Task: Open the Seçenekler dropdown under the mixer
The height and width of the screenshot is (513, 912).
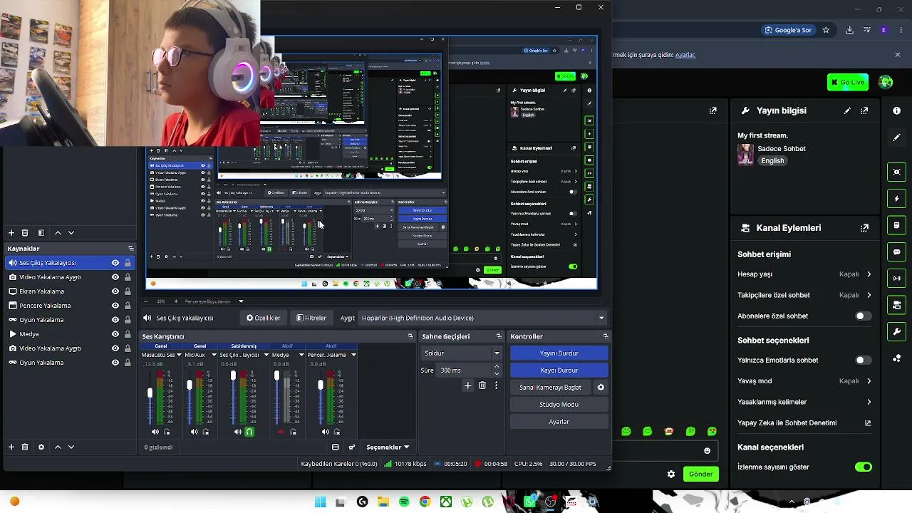Action: point(388,447)
